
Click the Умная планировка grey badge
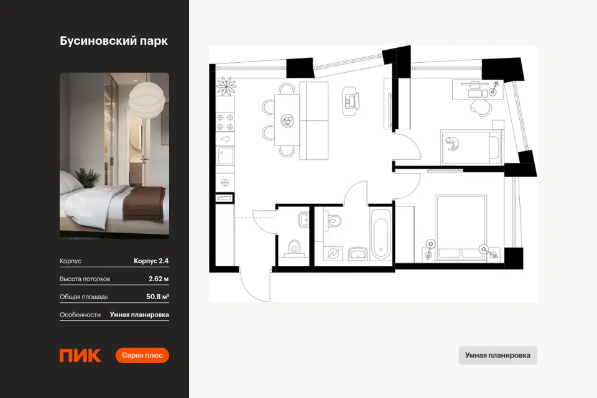point(497,355)
